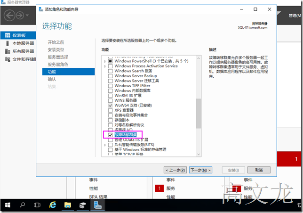Open the Windows Start button
Image resolution: width=303 pixels, height=213 pixels.
[x=8, y=205]
